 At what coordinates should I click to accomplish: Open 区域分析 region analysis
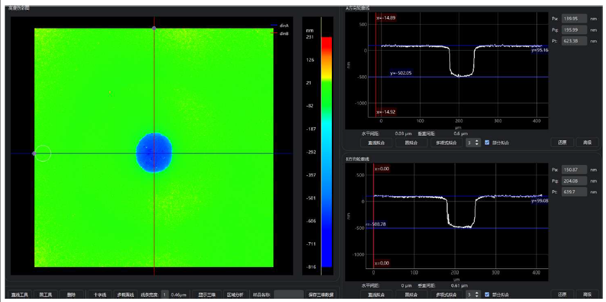[x=235, y=295]
